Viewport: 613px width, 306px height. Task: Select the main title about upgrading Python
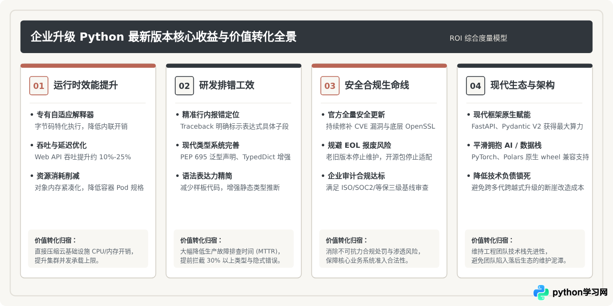[163, 37]
